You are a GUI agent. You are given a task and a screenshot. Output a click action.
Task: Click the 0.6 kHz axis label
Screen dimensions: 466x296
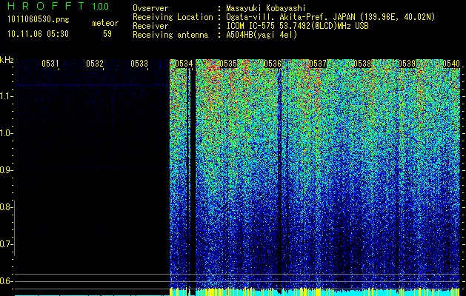coord(5,281)
